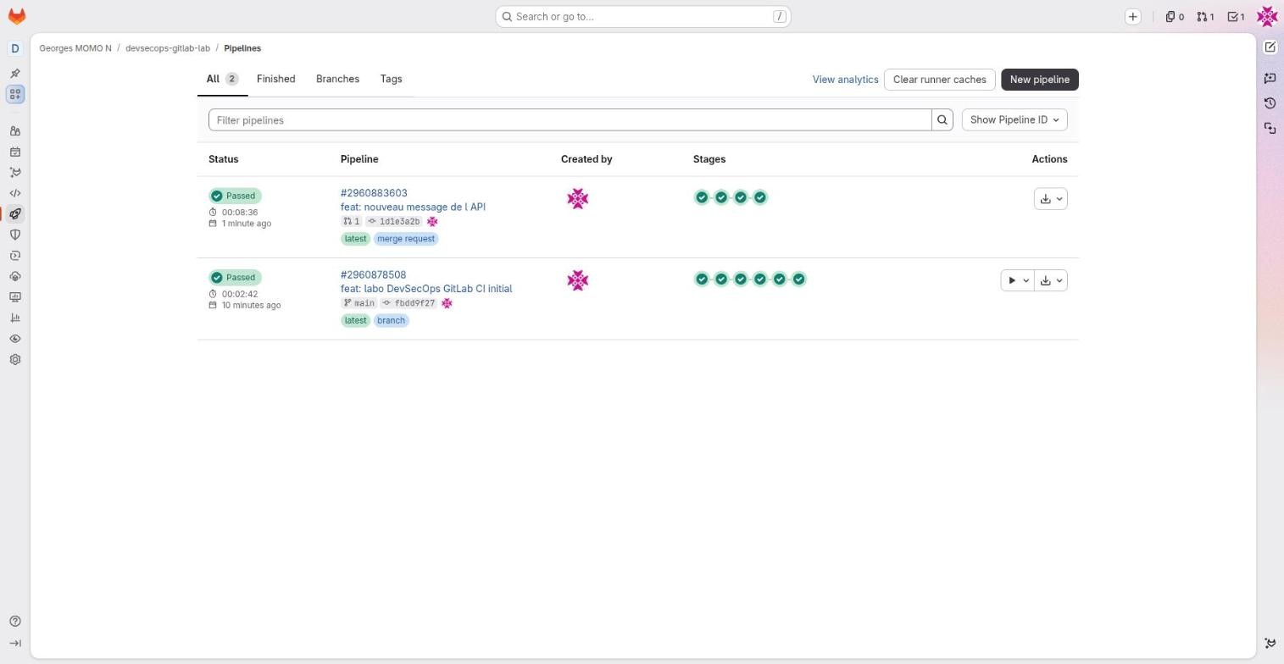The height and width of the screenshot is (664, 1284).
Task: Open the Manage users icon in sidebar
Action: 15,131
